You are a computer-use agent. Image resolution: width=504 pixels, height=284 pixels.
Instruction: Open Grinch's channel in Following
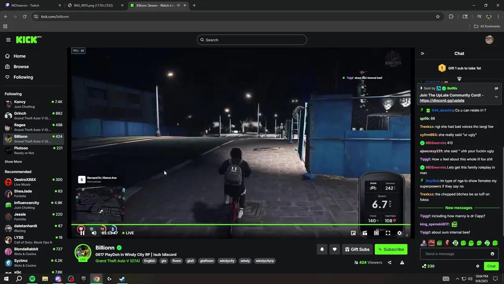(33, 116)
